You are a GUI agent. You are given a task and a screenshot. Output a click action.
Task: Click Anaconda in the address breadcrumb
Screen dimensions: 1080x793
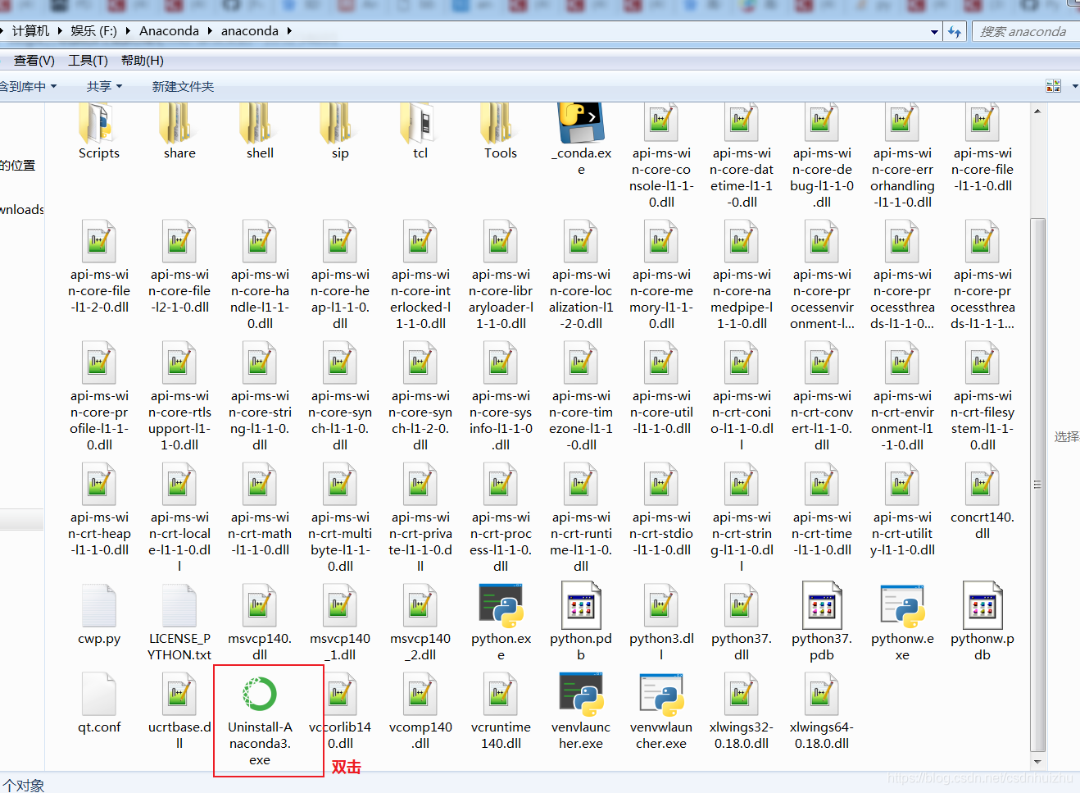(169, 31)
